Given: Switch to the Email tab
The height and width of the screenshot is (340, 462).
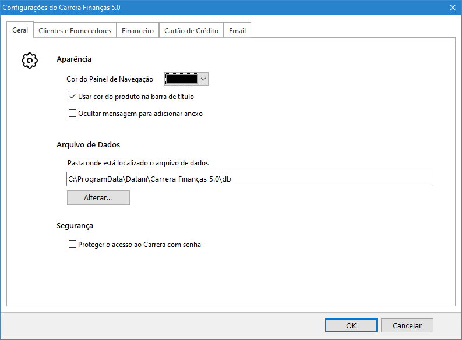Looking at the screenshot, I should 237,31.
